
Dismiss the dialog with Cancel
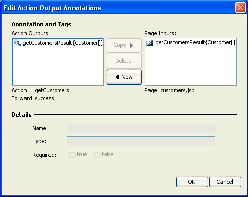click(225, 182)
